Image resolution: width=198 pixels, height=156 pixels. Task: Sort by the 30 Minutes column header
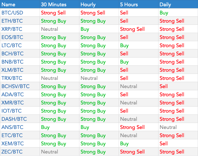pyautogui.click(x=54, y=4)
